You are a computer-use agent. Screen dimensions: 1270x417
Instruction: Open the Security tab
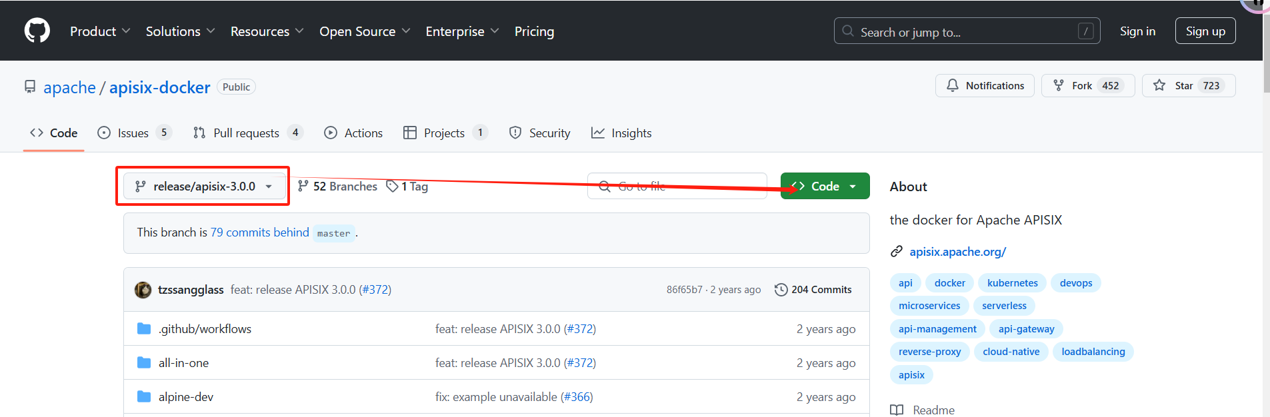tap(539, 133)
